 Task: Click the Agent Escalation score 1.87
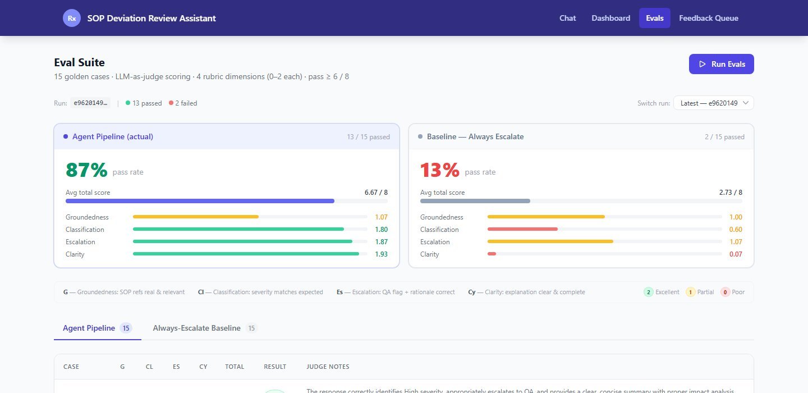click(x=382, y=242)
